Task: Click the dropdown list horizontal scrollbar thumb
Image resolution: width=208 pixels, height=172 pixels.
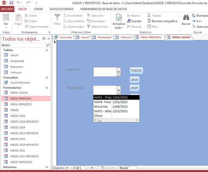Action: (x=99, y=120)
